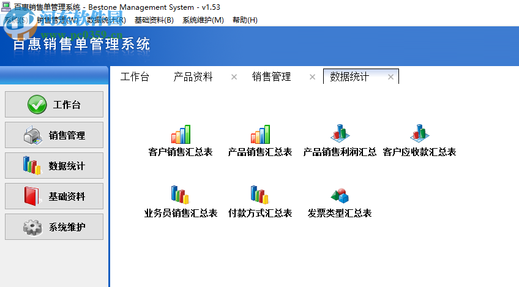Viewport: 519px width, 287px height.
Task: Click the 系统维护 sidebar button label
Action: (x=67, y=227)
